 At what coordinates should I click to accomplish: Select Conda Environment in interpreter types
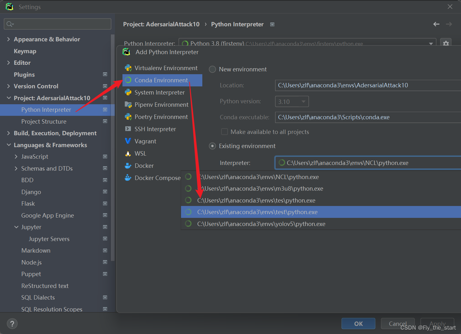click(162, 80)
